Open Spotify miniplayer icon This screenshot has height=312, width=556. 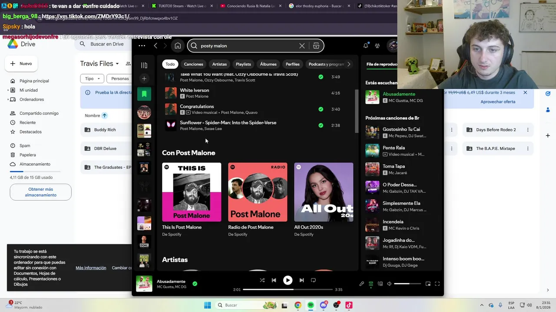pyautogui.click(x=428, y=284)
